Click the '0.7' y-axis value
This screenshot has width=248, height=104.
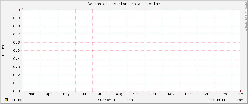coord(16,34)
